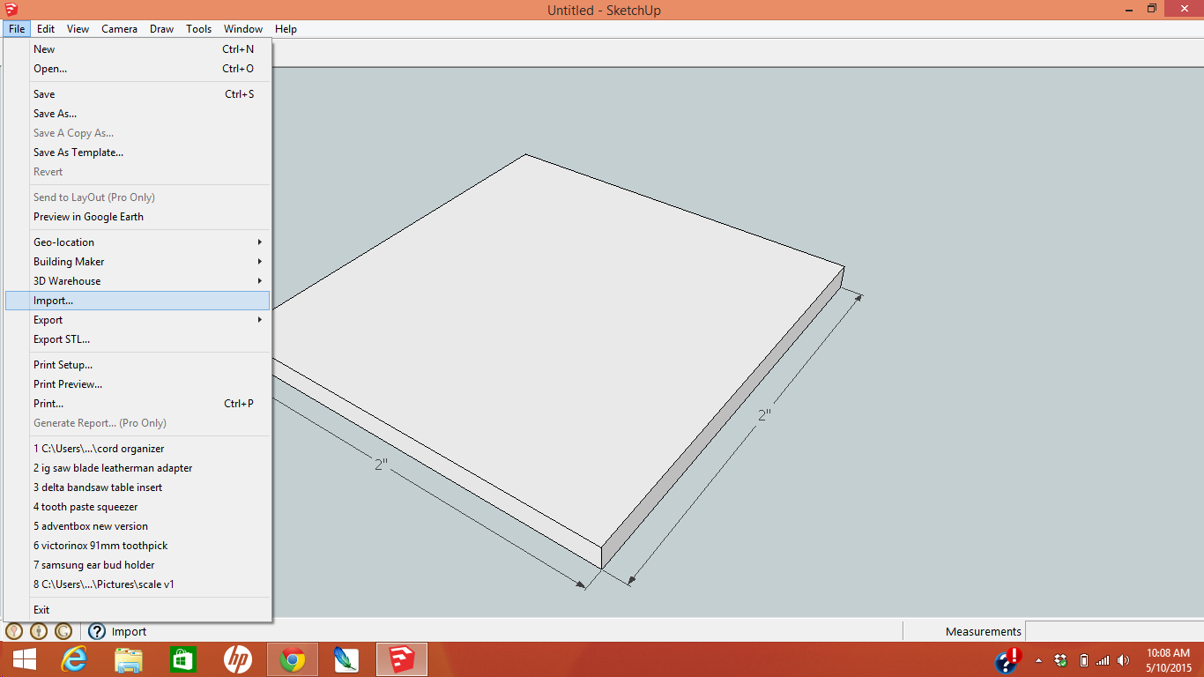The width and height of the screenshot is (1204, 677).
Task: Launch Google Chrome from the taskbar
Action: 292,658
